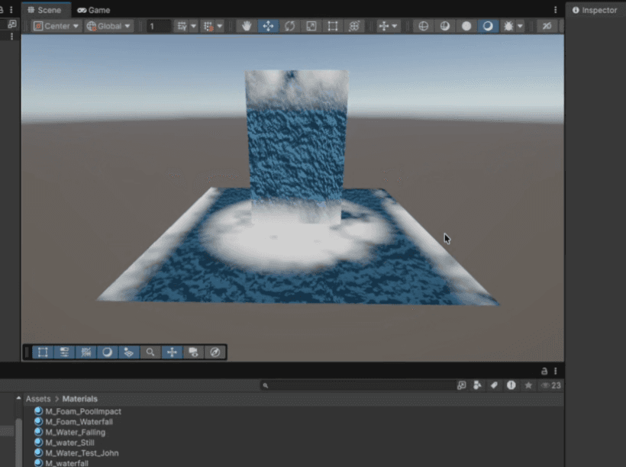Toggle hatched grid overlay button

(86, 352)
